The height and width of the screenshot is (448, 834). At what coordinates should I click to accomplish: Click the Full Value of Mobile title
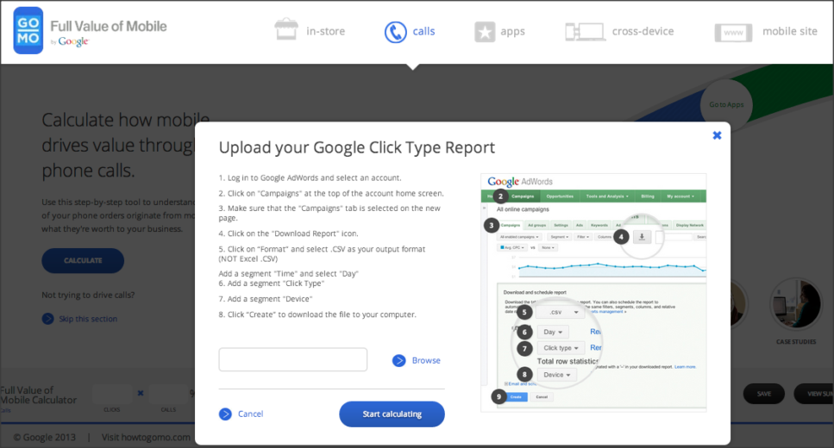point(109,26)
